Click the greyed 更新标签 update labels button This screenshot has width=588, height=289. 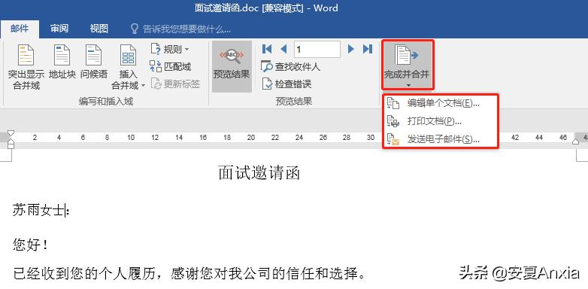(175, 84)
